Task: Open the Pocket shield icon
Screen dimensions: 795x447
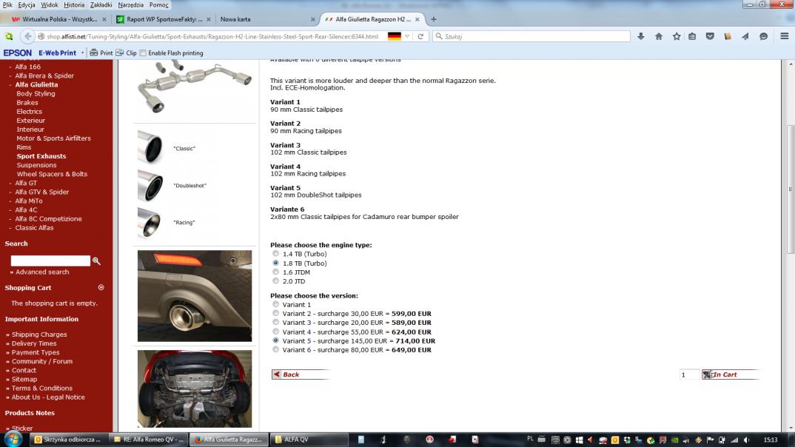Action: tap(710, 36)
